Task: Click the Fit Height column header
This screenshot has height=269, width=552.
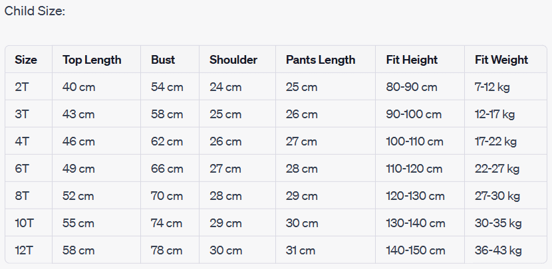Action: click(x=412, y=60)
